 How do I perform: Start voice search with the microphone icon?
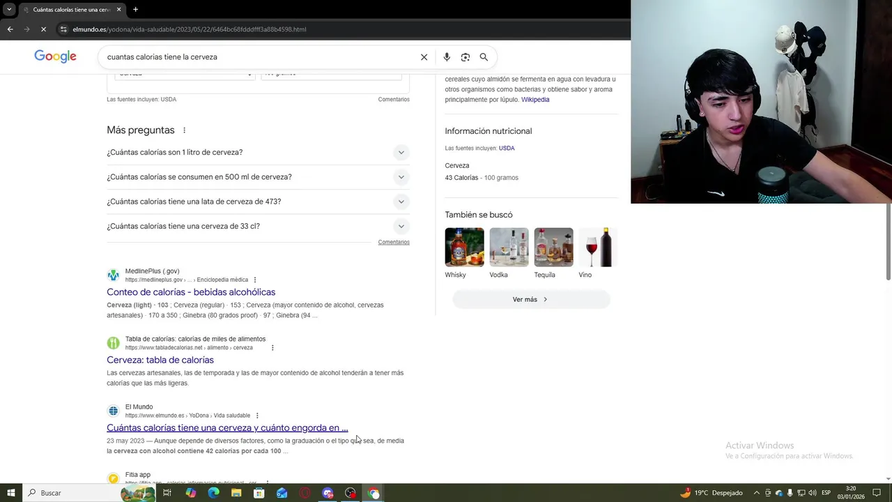[447, 57]
